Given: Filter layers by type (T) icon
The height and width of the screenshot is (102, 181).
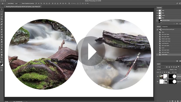Looking at the screenshot, I should click(x=171, y=67).
